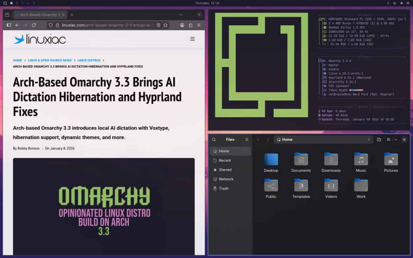Toggle the Files sidebar menu

tap(246, 139)
